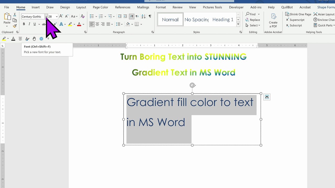Click the rotate handle above the text box

192,85
